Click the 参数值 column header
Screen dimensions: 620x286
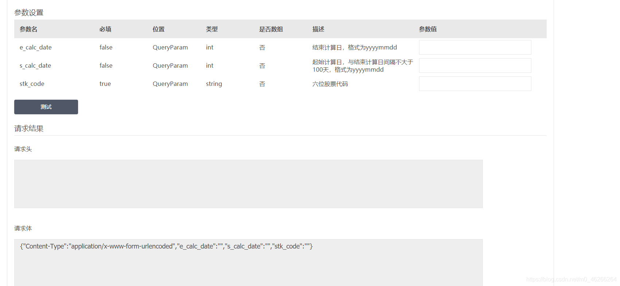[x=428, y=29]
